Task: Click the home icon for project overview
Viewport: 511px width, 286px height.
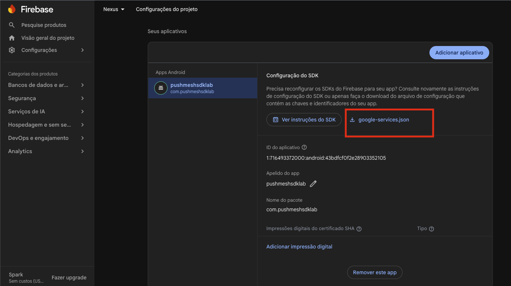Action: click(12, 38)
